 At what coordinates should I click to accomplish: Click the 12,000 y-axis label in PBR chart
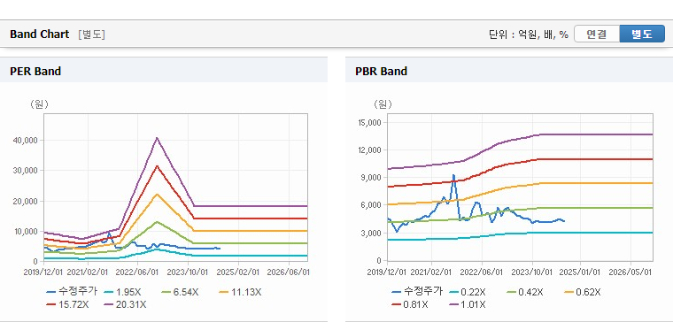point(369,149)
